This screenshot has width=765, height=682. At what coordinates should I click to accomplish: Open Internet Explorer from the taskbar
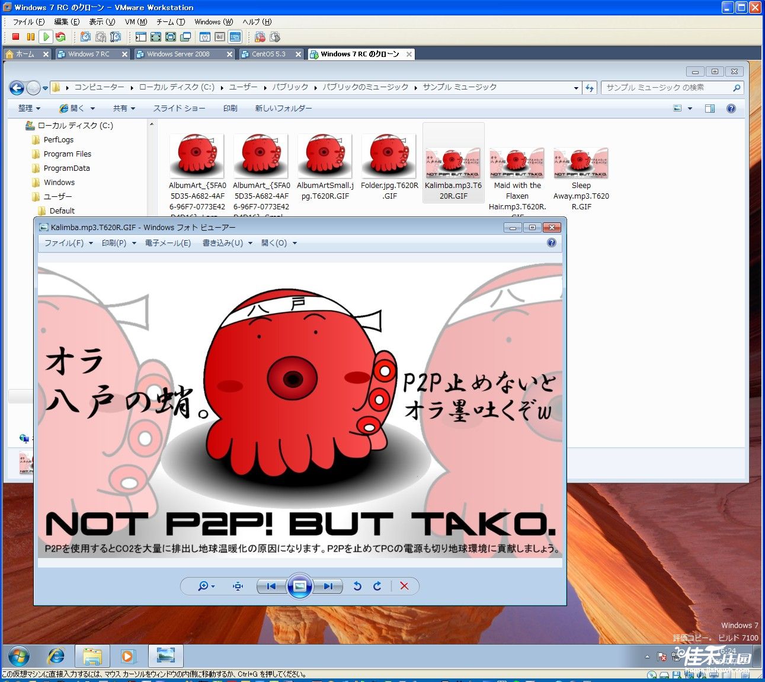click(x=56, y=656)
